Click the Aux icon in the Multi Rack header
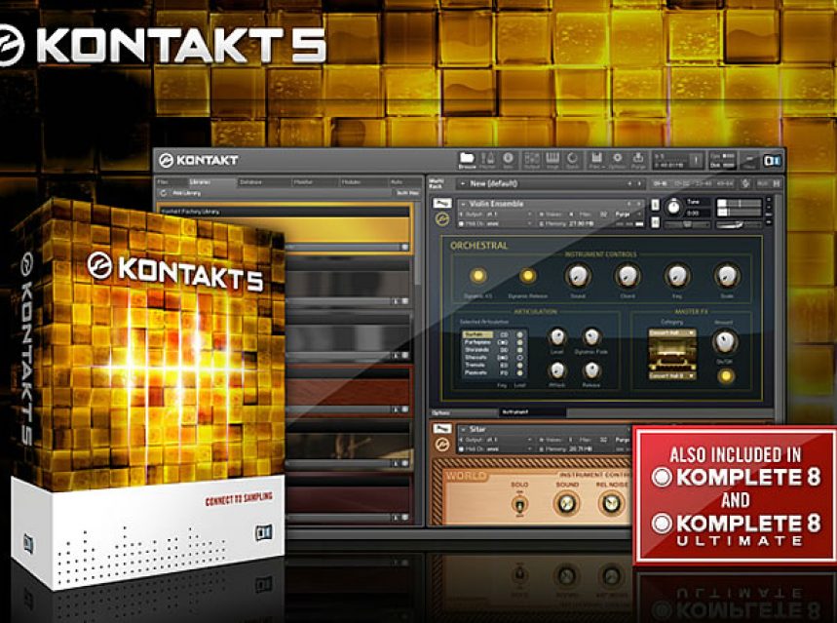Image resolution: width=837 pixels, height=623 pixels. pyautogui.click(x=763, y=184)
